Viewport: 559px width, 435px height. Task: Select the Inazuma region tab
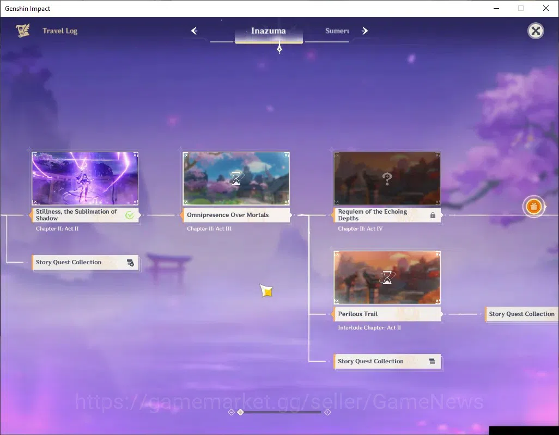tap(269, 32)
